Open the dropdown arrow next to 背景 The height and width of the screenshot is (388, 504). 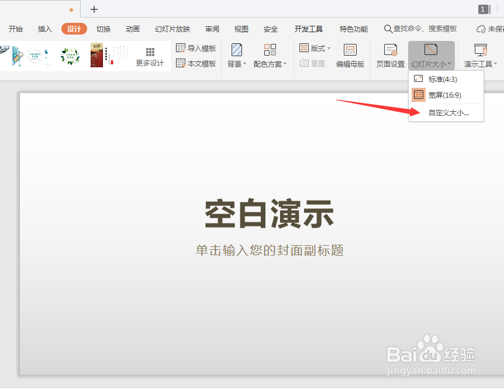click(244, 64)
